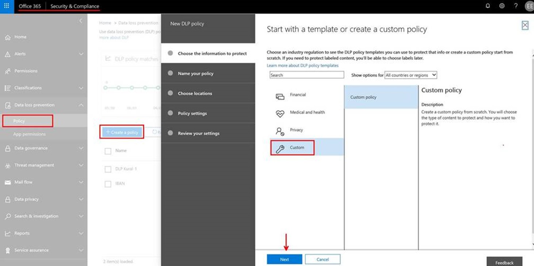Click the help question mark icon
The height and width of the screenshot is (266, 534).
click(x=515, y=6)
